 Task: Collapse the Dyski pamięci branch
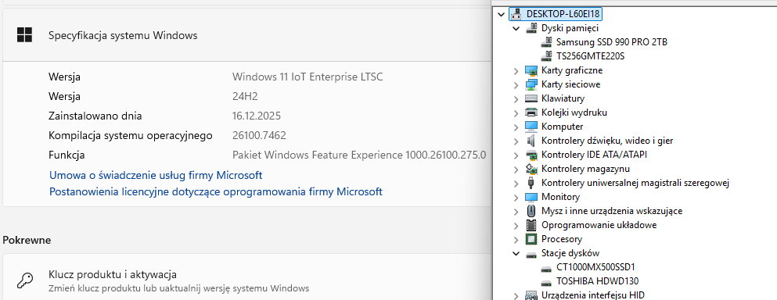516,28
